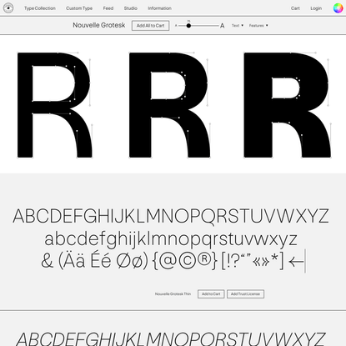
Task: Click the italic uppercase alphabet sample
Action: click(x=170, y=338)
